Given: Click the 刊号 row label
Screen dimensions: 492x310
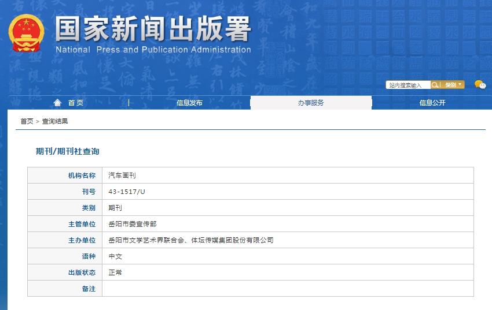Looking at the screenshot, I should coord(89,192).
